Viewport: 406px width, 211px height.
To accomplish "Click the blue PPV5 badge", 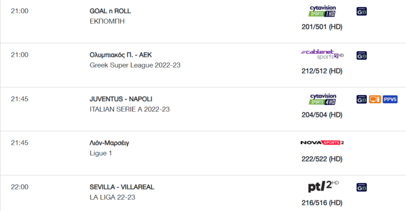I will [x=390, y=99].
